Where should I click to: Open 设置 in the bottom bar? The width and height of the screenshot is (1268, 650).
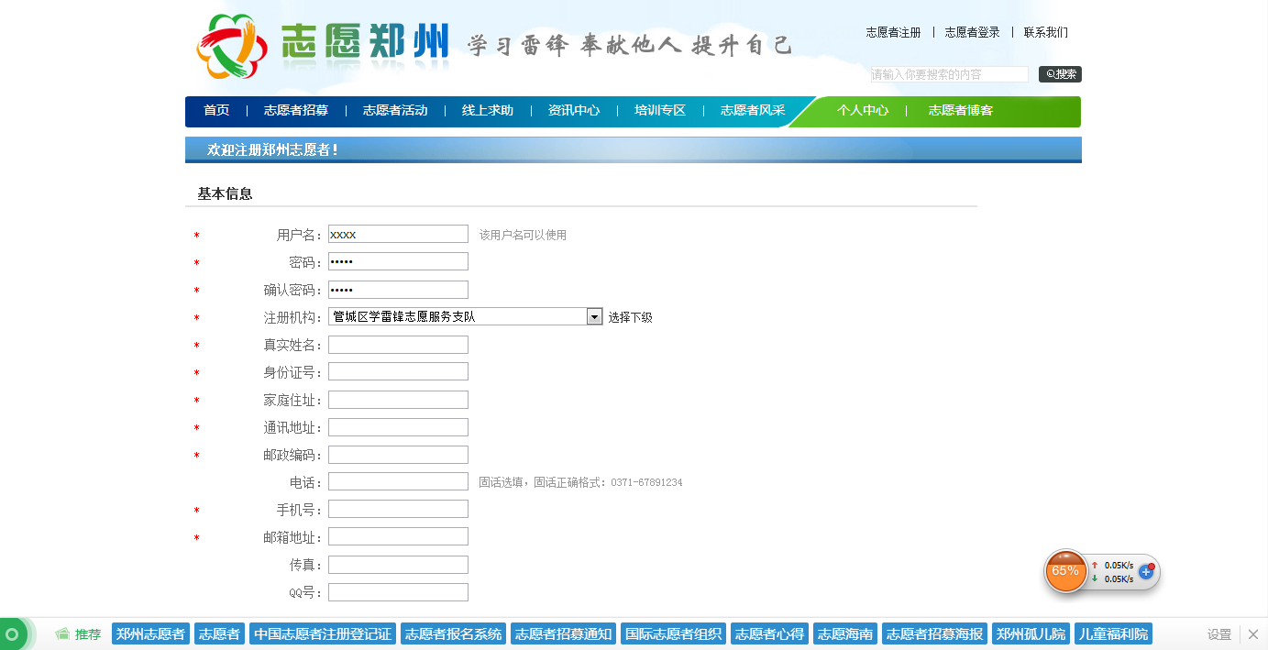click(1218, 634)
